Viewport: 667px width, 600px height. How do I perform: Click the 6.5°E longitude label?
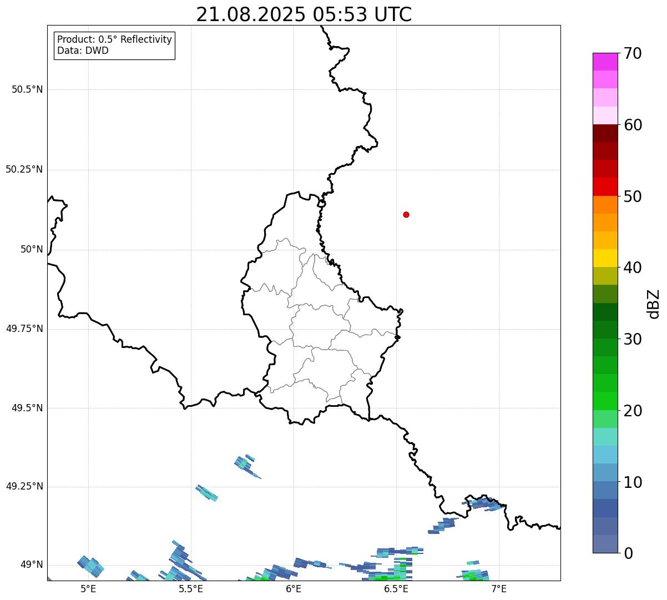click(396, 589)
